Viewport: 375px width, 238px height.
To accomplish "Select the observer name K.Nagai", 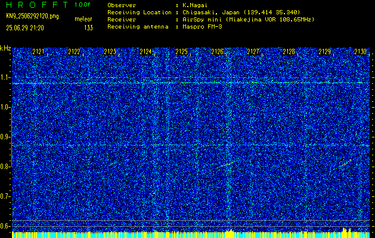I will click(x=194, y=5).
